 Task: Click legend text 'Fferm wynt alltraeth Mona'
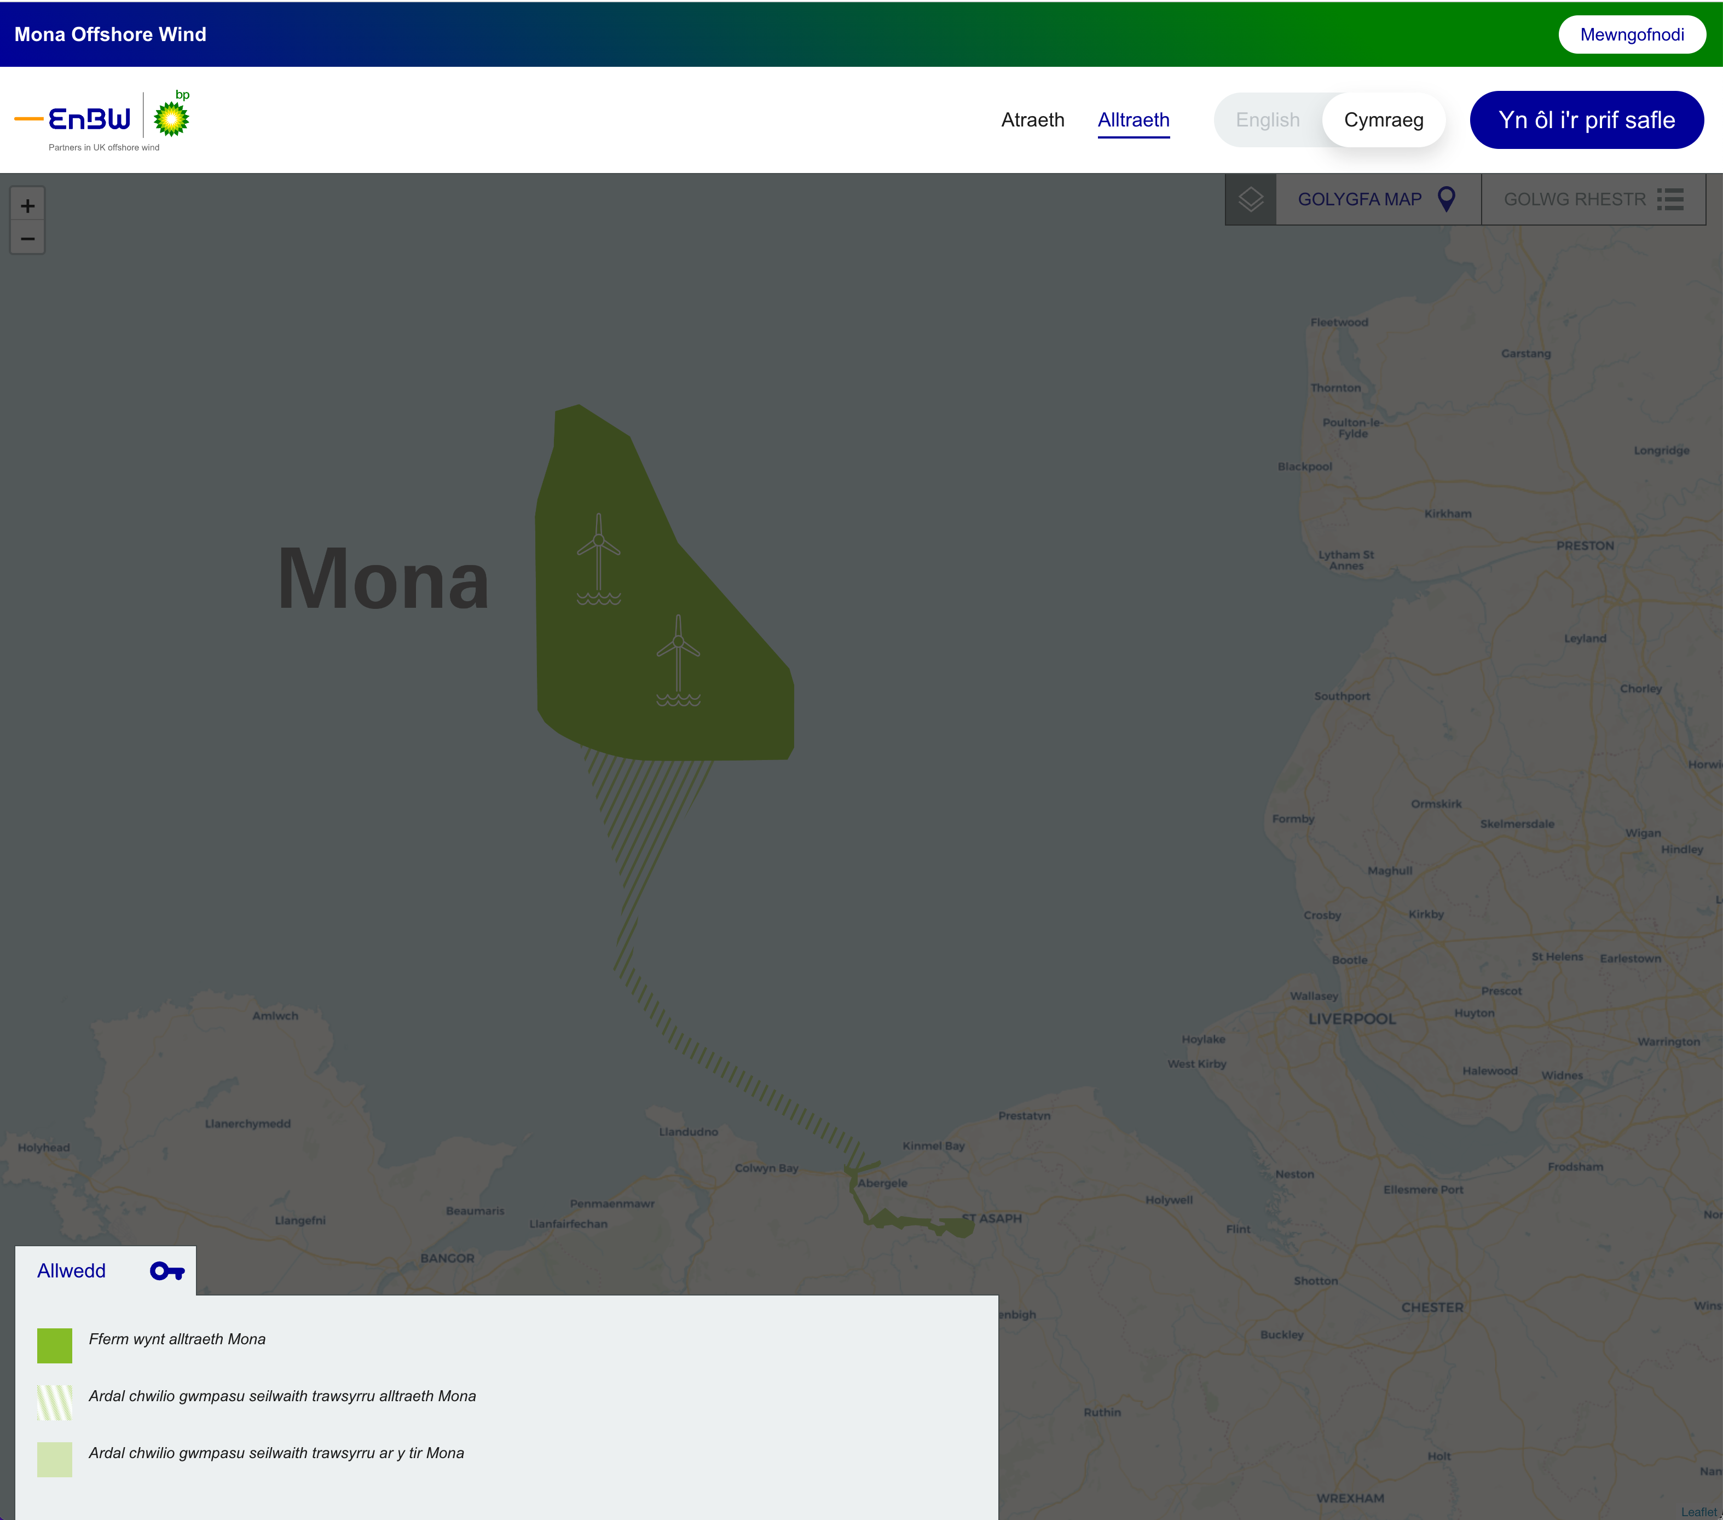177,1339
